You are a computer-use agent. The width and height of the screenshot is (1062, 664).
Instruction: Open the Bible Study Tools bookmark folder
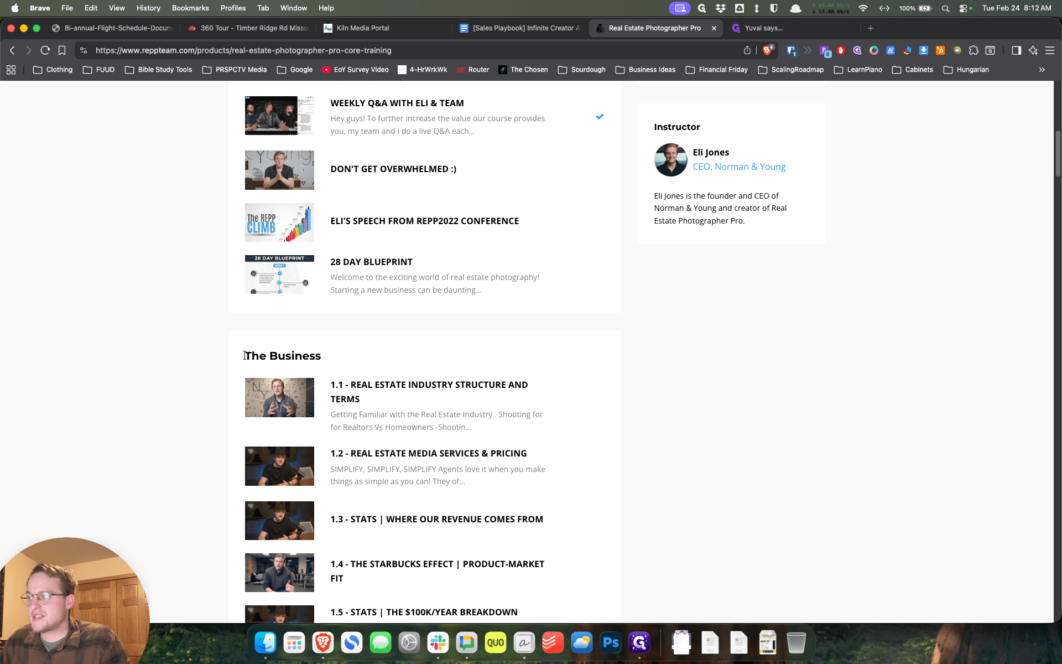click(x=158, y=70)
